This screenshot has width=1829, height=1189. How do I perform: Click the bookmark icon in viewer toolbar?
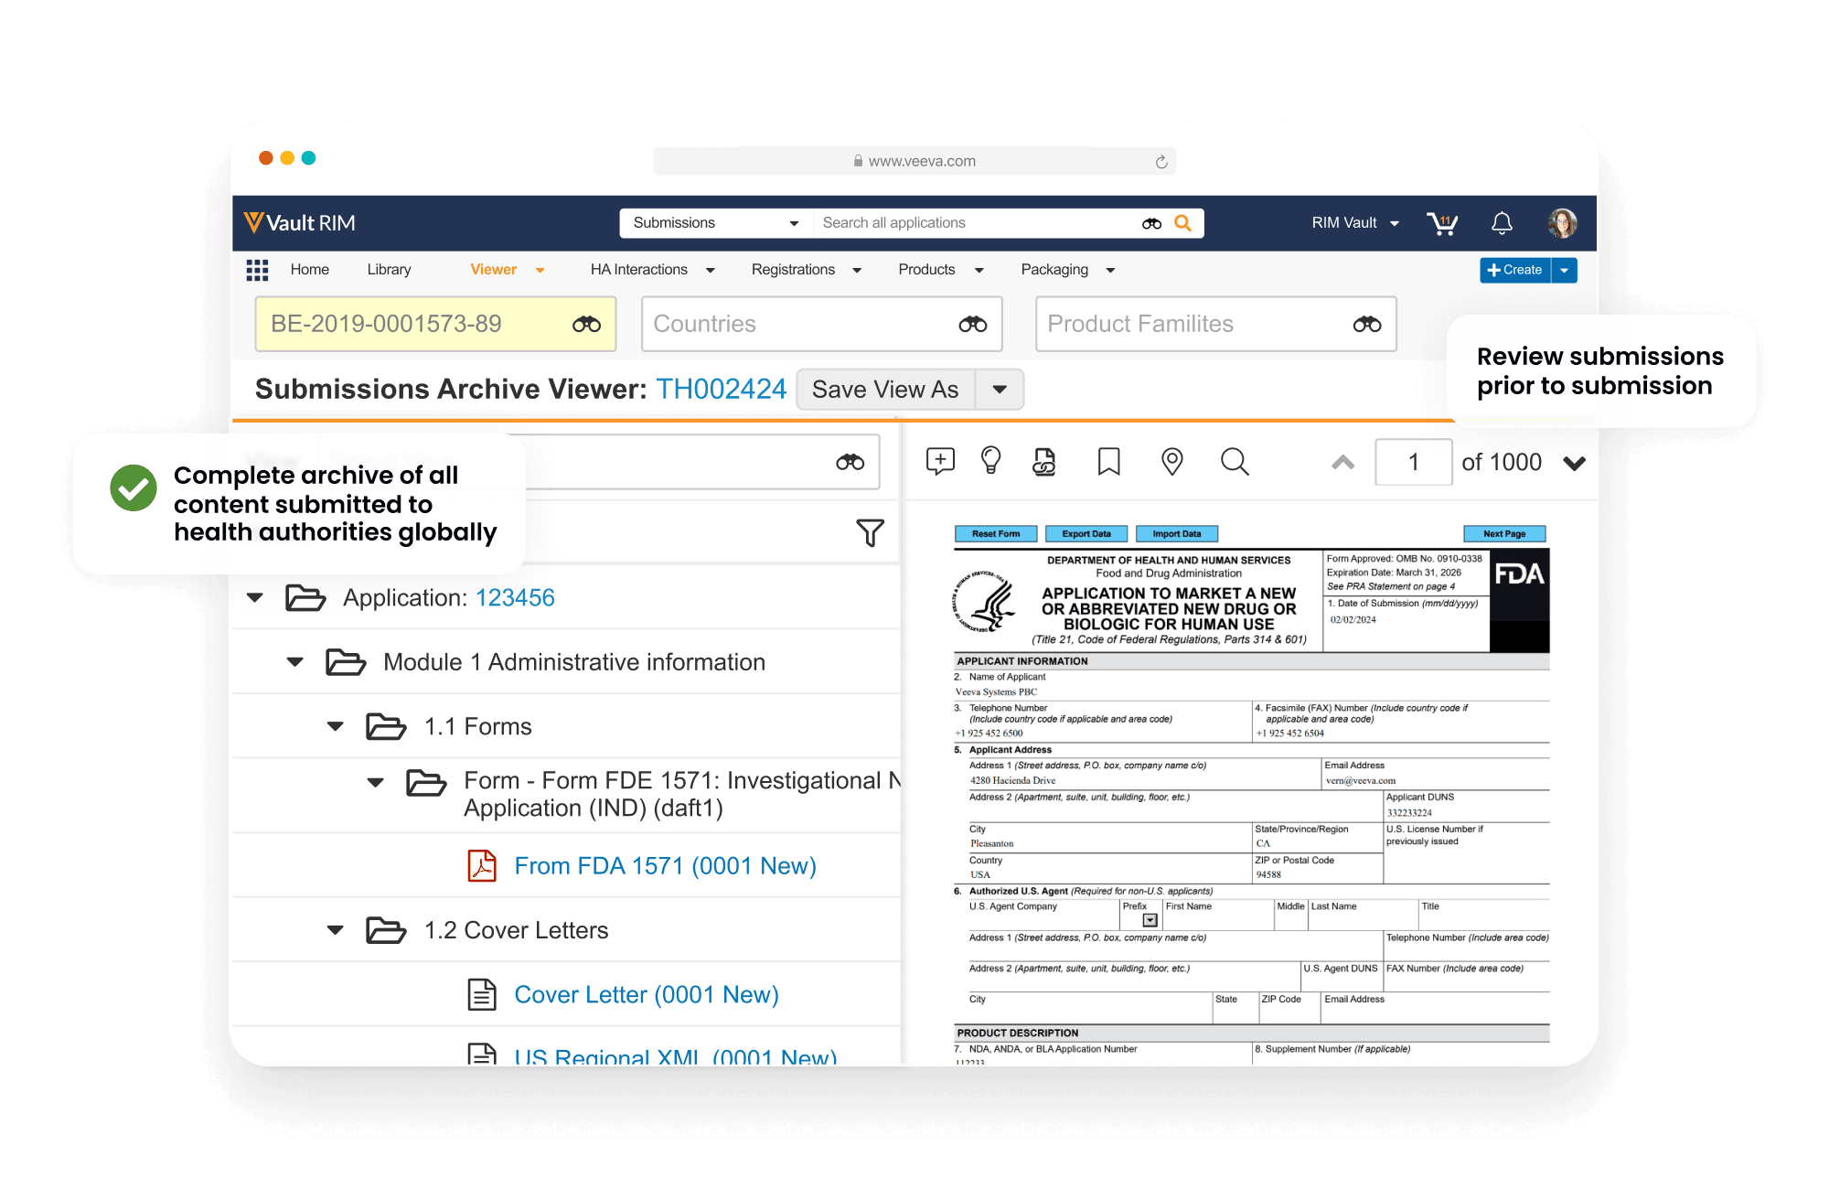[1108, 461]
